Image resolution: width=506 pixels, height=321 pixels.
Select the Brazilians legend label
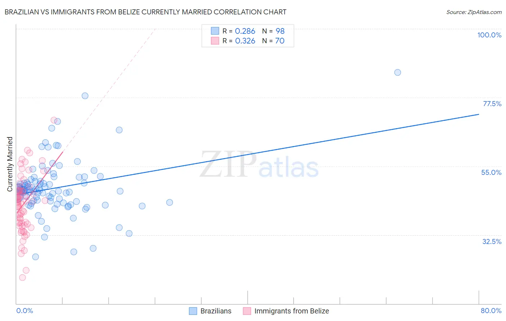pyautogui.click(x=216, y=311)
